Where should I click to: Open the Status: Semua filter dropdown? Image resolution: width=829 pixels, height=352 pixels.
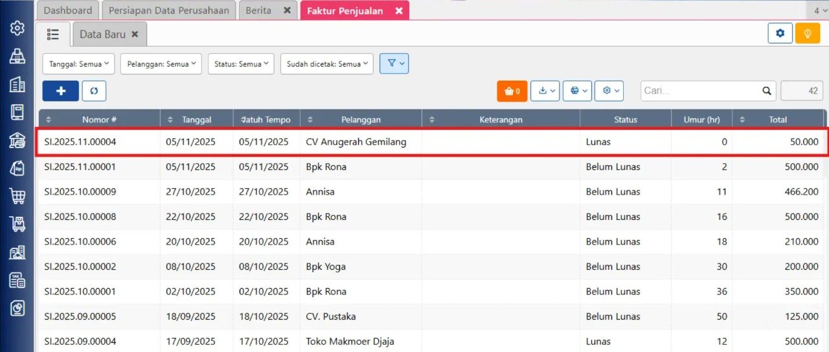pos(241,63)
